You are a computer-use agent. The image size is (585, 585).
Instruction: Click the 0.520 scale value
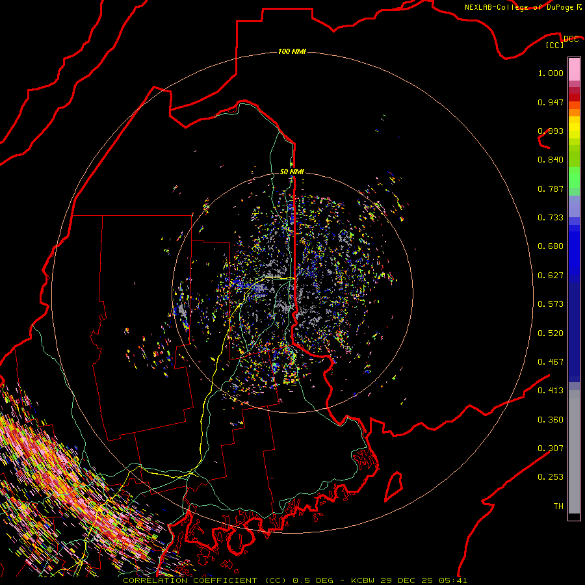(x=551, y=333)
